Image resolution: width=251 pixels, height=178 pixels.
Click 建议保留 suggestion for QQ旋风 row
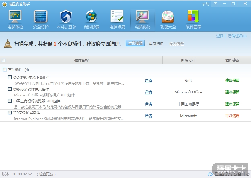(232, 80)
